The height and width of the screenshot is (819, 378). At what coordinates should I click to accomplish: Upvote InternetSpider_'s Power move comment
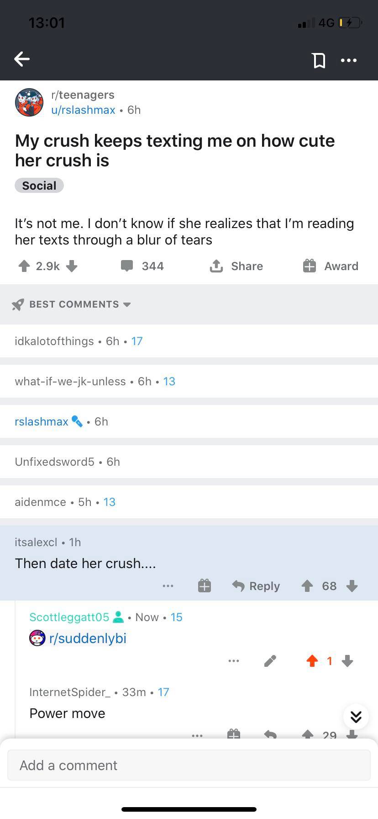pos(308,734)
